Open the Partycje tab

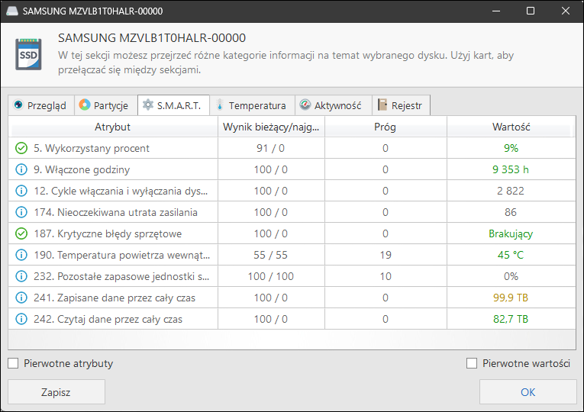(x=105, y=105)
